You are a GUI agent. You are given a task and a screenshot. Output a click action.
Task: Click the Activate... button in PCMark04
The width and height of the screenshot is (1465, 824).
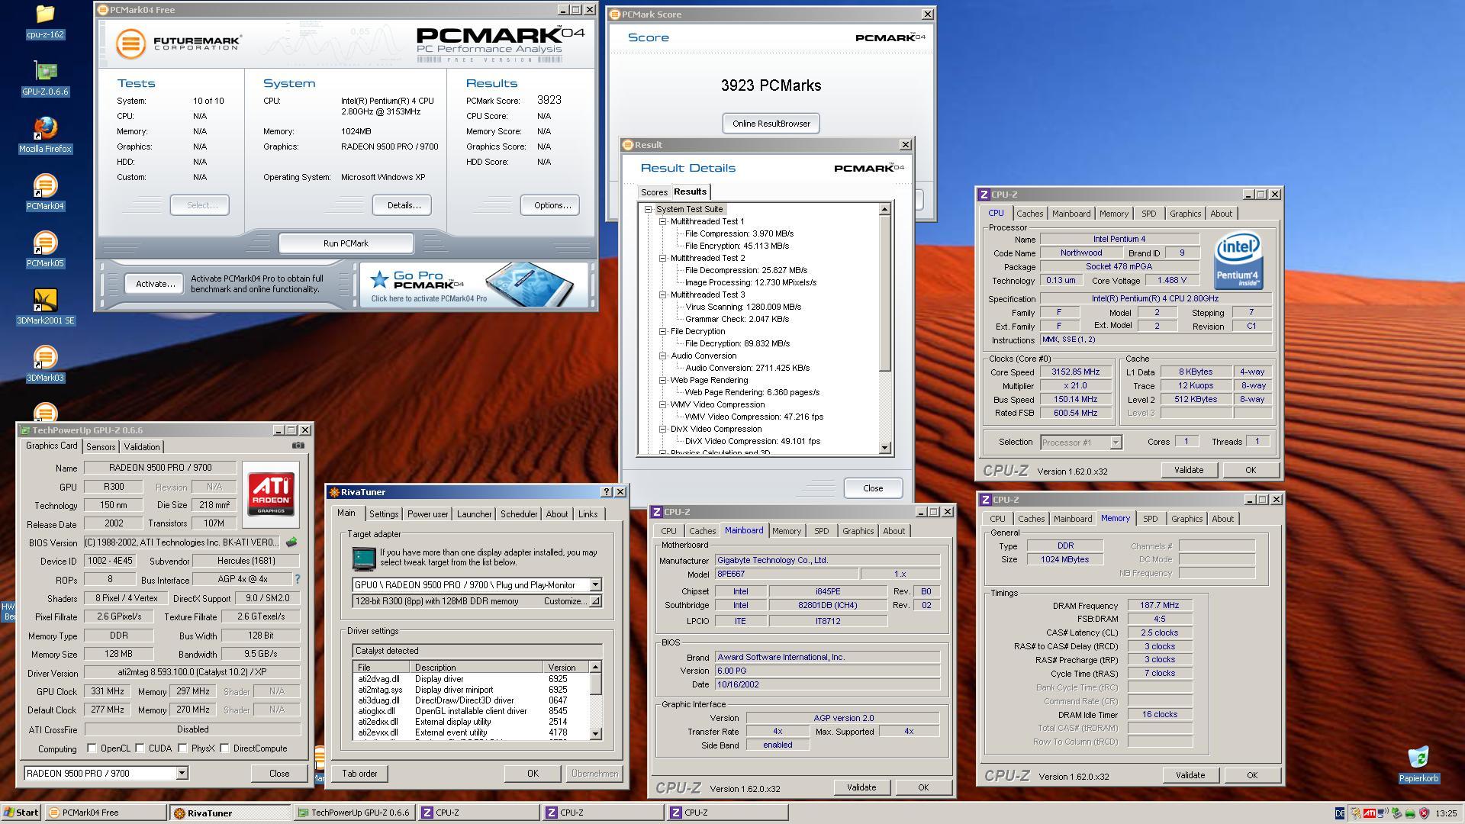tap(155, 284)
